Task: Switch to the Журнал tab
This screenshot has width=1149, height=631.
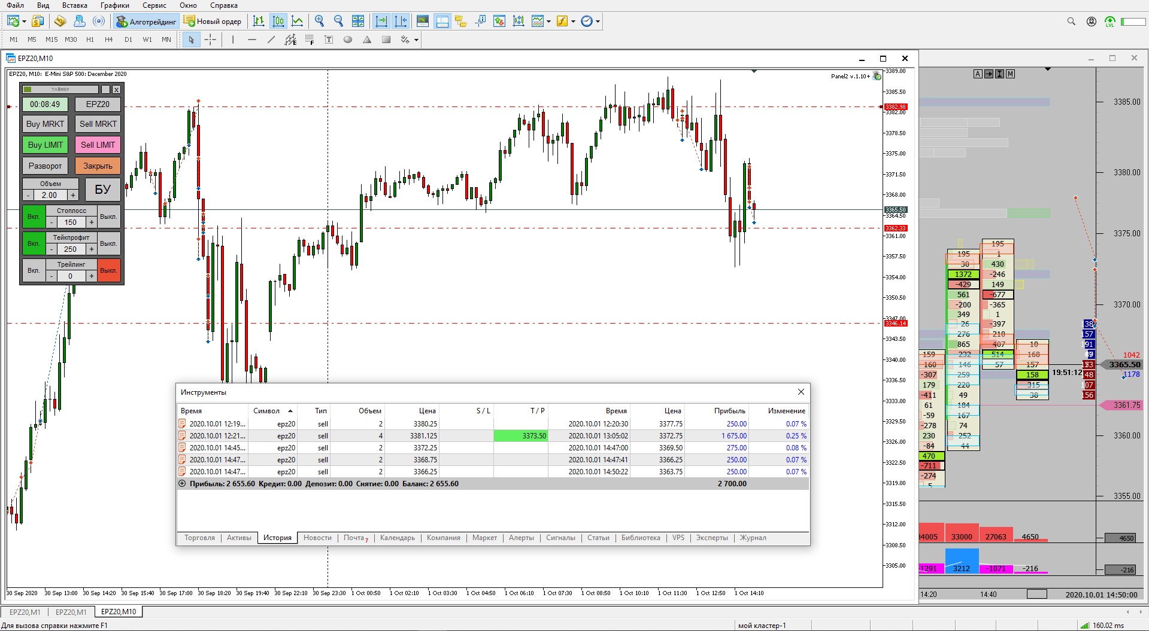Action: (x=753, y=538)
